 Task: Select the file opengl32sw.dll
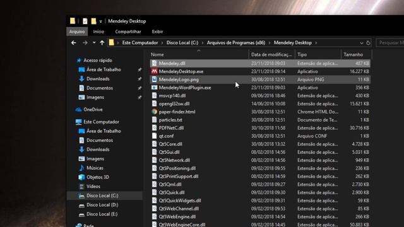[x=174, y=103]
